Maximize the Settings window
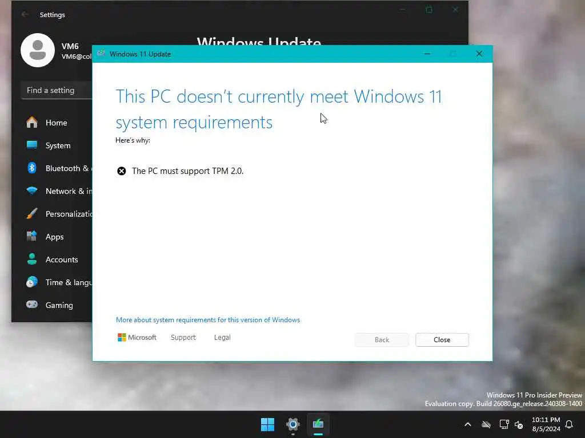585x438 pixels. pos(429,10)
